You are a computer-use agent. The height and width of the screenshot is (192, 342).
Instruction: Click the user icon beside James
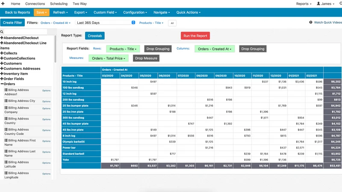pos(318,3)
